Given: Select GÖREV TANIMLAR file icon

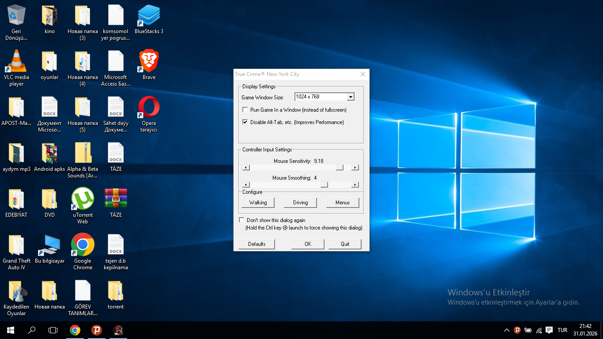Looking at the screenshot, I should [x=83, y=298].
